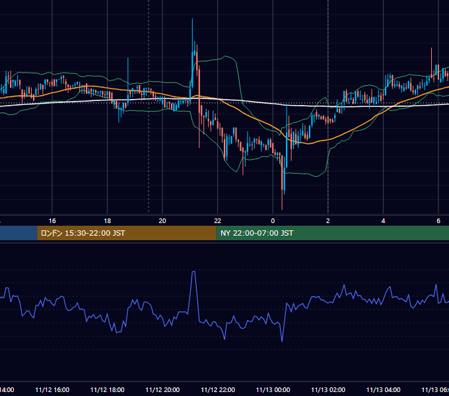Click the 20 hour label on price chart axis
The width and height of the screenshot is (449, 396).
pos(162,221)
